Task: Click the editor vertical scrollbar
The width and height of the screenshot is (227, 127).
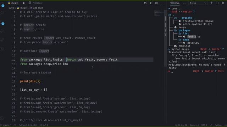Action: coord(165,38)
